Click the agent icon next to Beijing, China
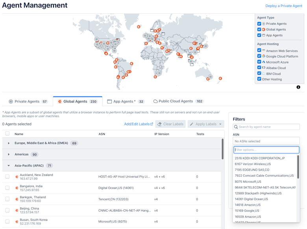This screenshot has height=229, width=307. pyautogui.click(x=17, y=210)
